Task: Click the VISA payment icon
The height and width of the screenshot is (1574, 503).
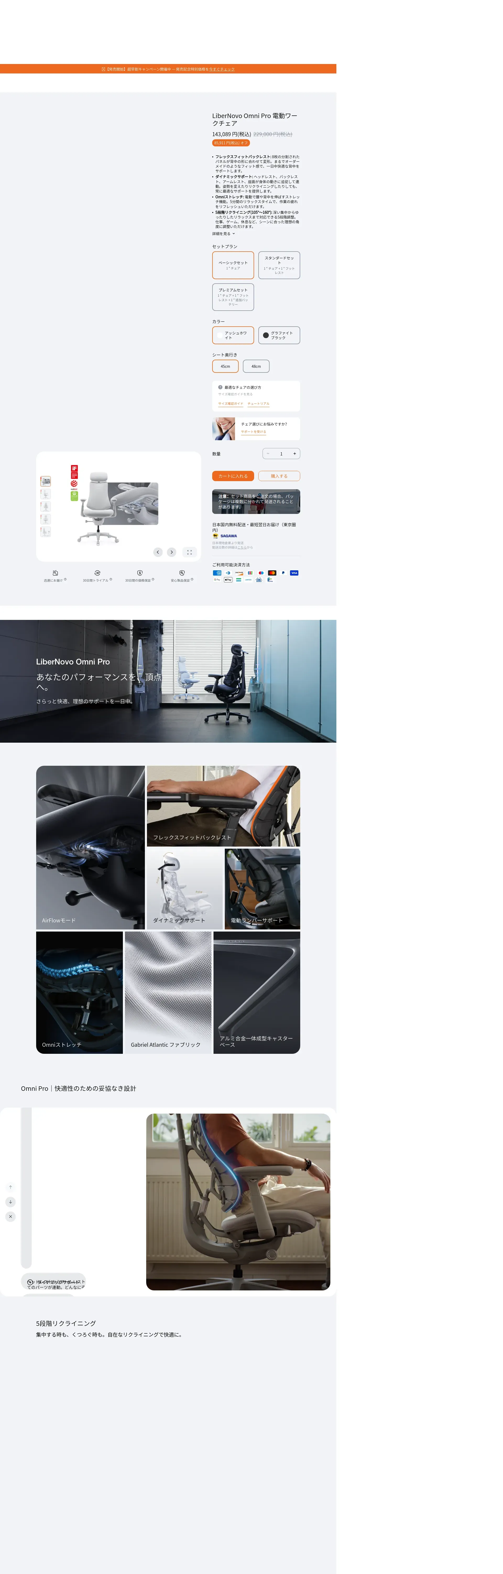Action: click(294, 573)
